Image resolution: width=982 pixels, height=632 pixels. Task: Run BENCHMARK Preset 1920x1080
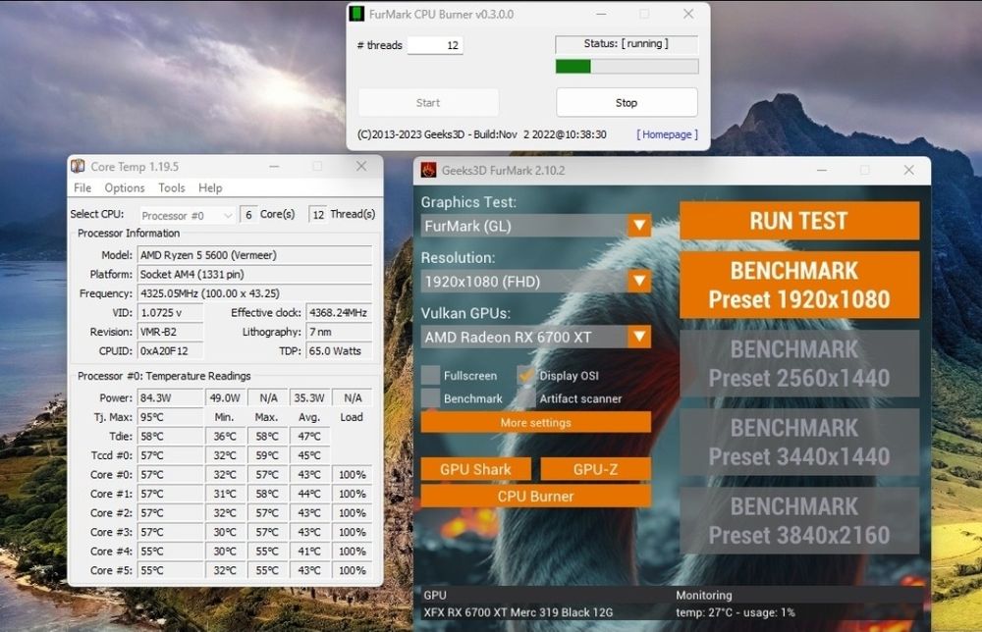799,286
